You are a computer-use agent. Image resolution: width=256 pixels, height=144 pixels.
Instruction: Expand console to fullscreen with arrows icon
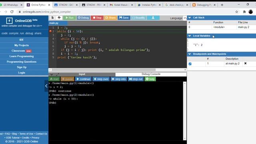tap(58, 75)
